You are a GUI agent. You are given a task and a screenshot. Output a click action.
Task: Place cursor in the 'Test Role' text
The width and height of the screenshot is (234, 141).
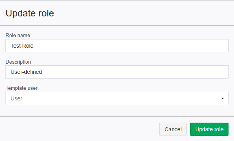(22, 46)
